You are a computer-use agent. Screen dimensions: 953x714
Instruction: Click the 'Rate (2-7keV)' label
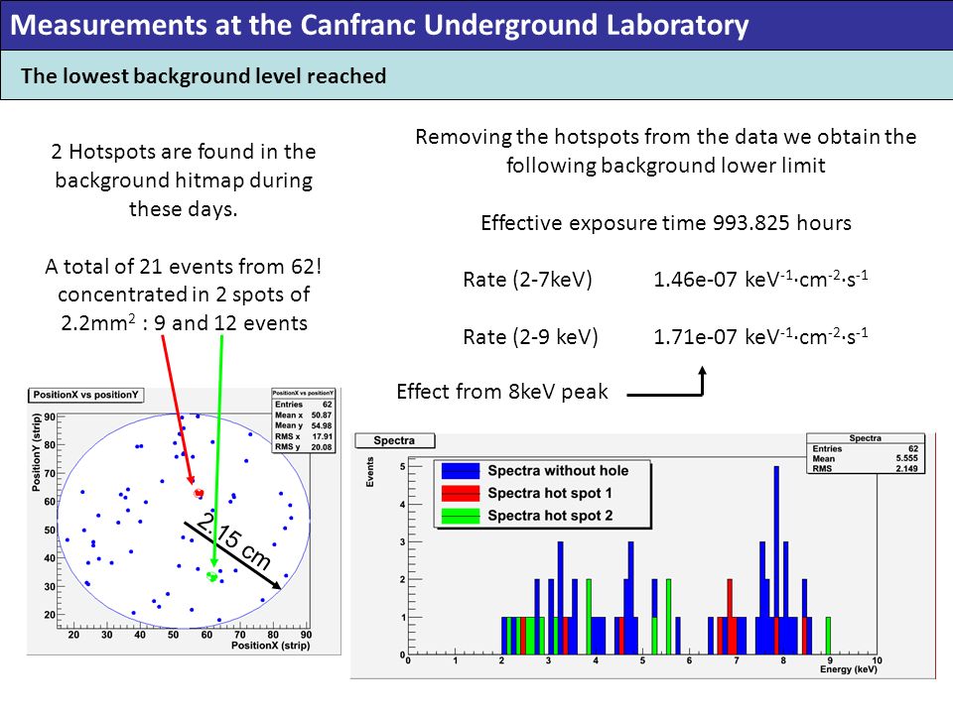coord(527,280)
